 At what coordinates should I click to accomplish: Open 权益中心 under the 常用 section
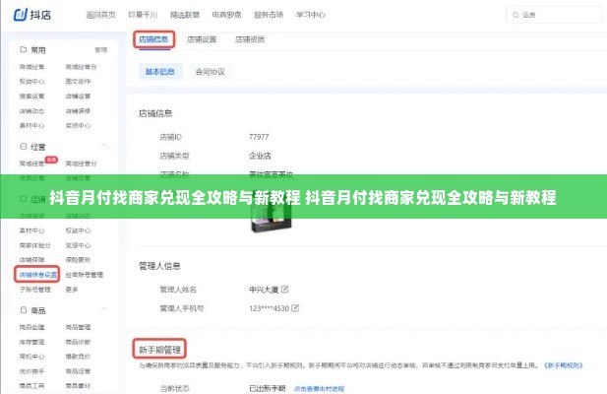(x=31, y=82)
